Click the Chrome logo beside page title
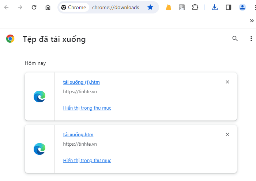Image resolution: width=256 pixels, height=181 pixels. [x=10, y=39]
